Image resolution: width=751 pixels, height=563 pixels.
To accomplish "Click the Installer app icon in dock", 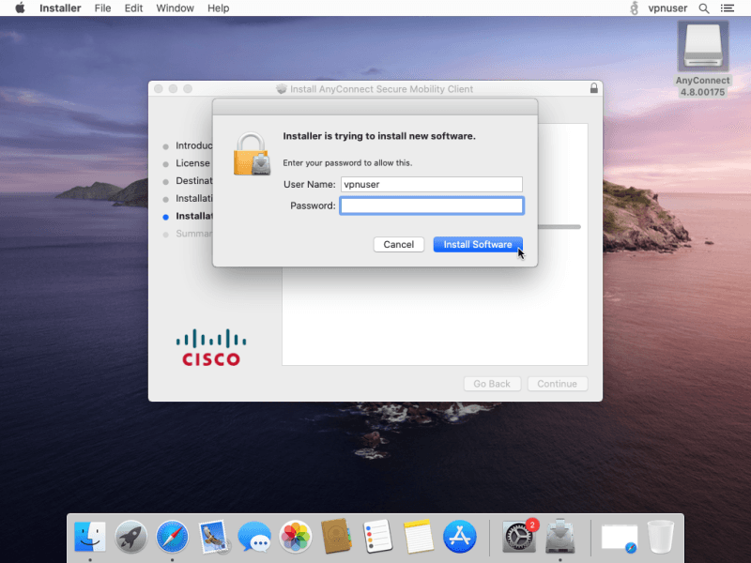I will (x=560, y=537).
